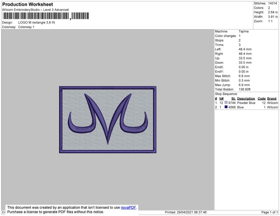This screenshot has height=216, width=280.
Task: Select the Production Worksheet heading
Action: click(28, 4)
